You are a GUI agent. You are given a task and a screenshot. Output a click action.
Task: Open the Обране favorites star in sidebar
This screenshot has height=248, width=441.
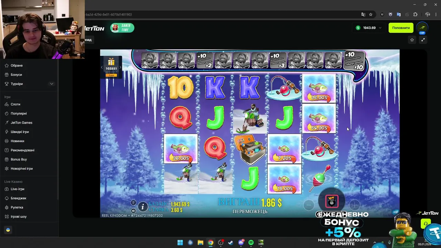point(7,65)
